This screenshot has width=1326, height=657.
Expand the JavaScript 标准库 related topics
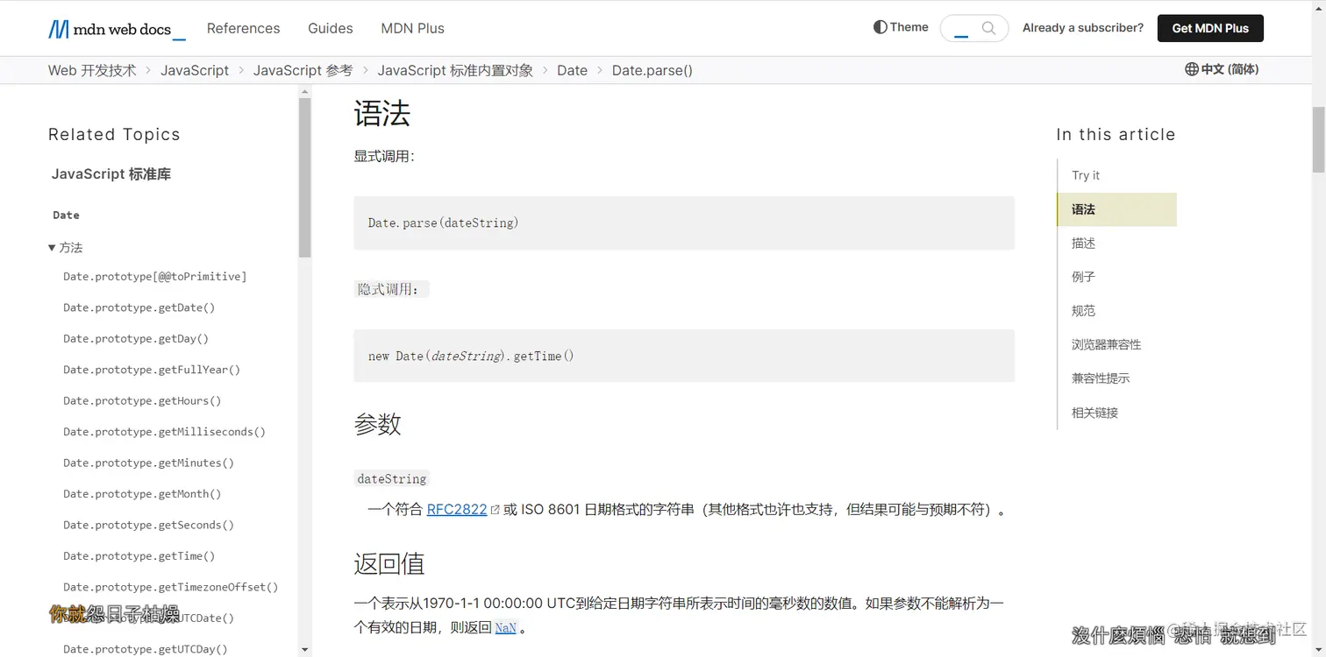[110, 173]
